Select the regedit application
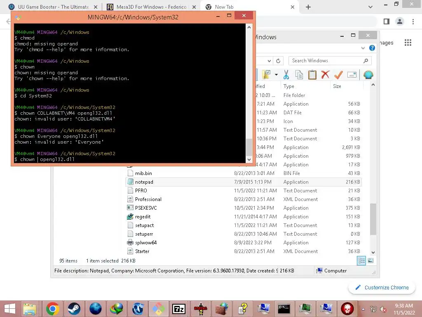 click(x=143, y=217)
